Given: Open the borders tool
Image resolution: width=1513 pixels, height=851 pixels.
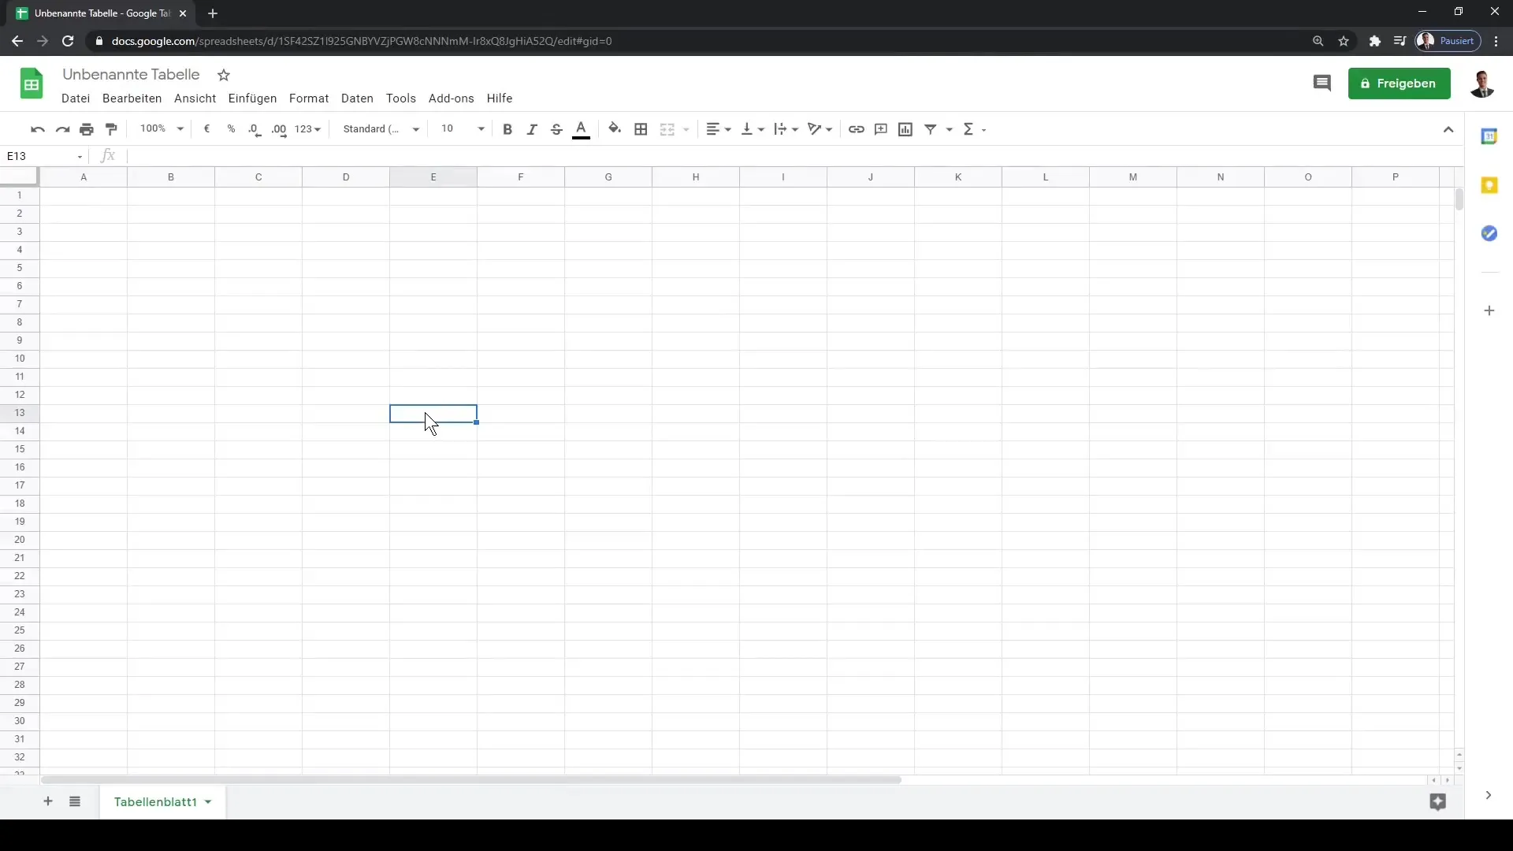Looking at the screenshot, I should [641, 129].
